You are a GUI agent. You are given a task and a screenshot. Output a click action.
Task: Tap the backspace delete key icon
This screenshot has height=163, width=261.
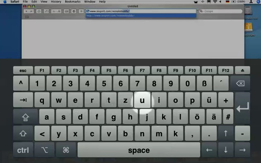240,83
